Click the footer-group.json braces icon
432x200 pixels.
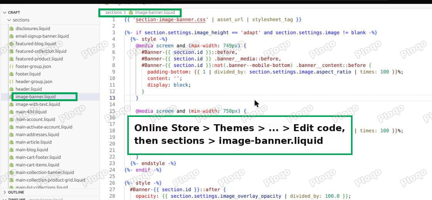(x=11, y=67)
